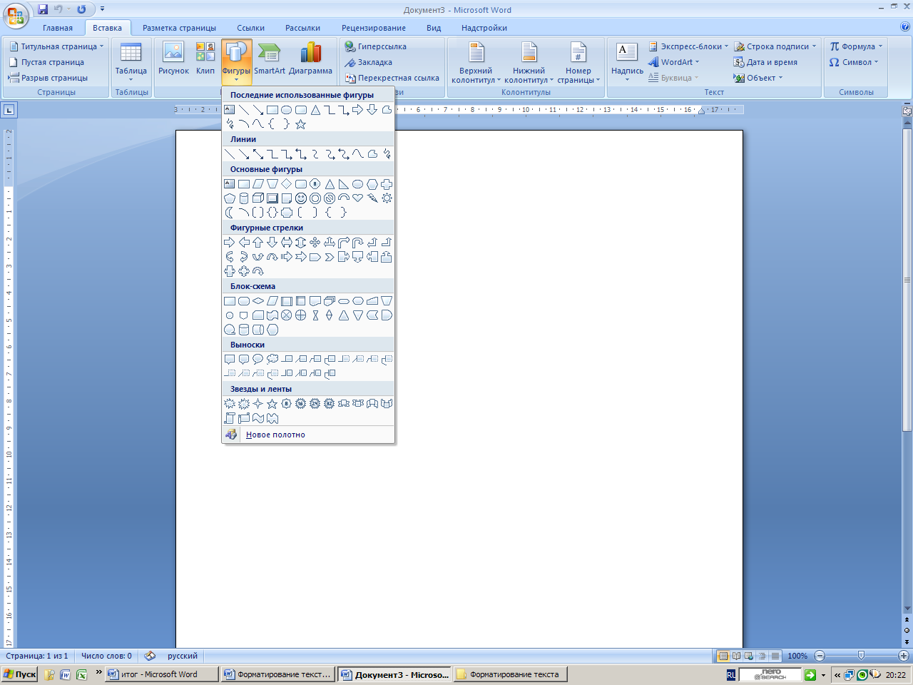Pick the flowchart Decision diamond in Блок-схема

[x=258, y=301]
